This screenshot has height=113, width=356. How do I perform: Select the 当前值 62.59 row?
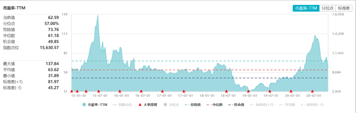(x=31, y=18)
